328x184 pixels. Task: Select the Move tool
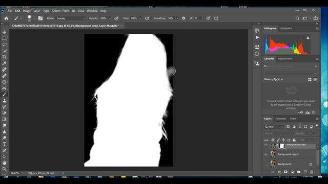point(4,32)
